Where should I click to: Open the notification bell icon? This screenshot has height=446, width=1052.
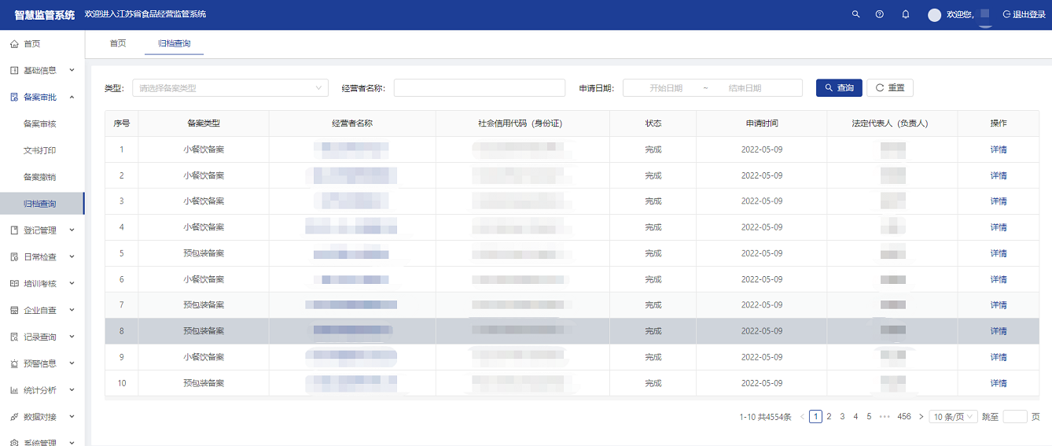click(x=906, y=15)
